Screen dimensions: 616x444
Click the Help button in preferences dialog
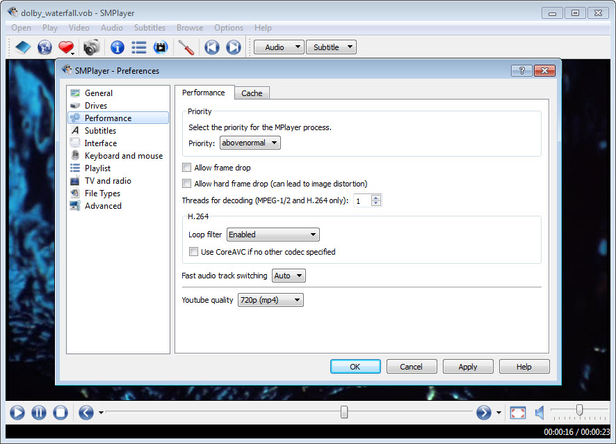tap(524, 367)
